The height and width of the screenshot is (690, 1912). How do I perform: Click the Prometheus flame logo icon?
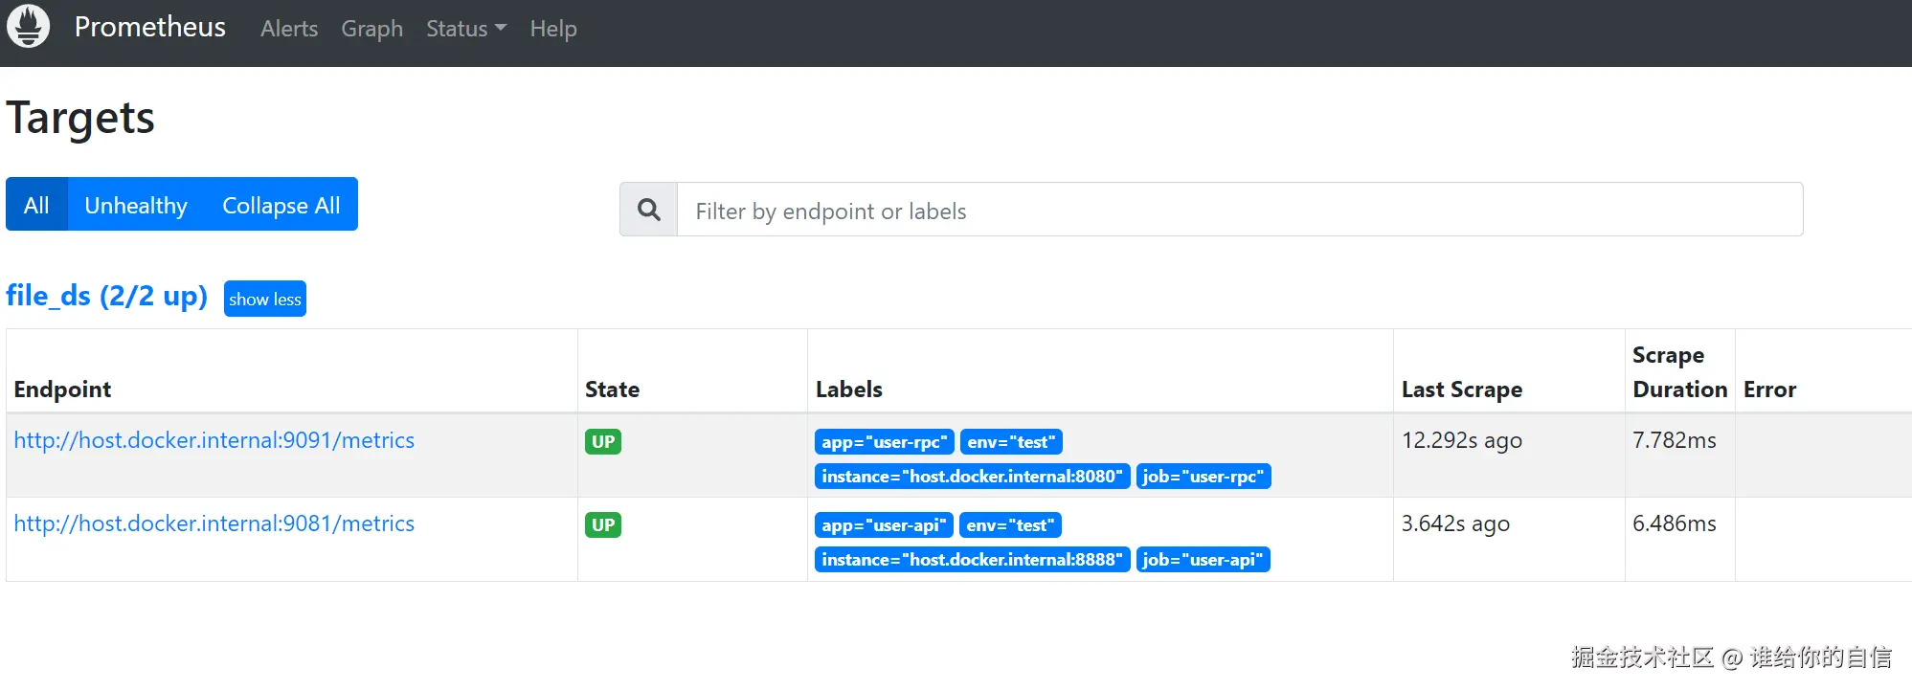click(x=29, y=26)
